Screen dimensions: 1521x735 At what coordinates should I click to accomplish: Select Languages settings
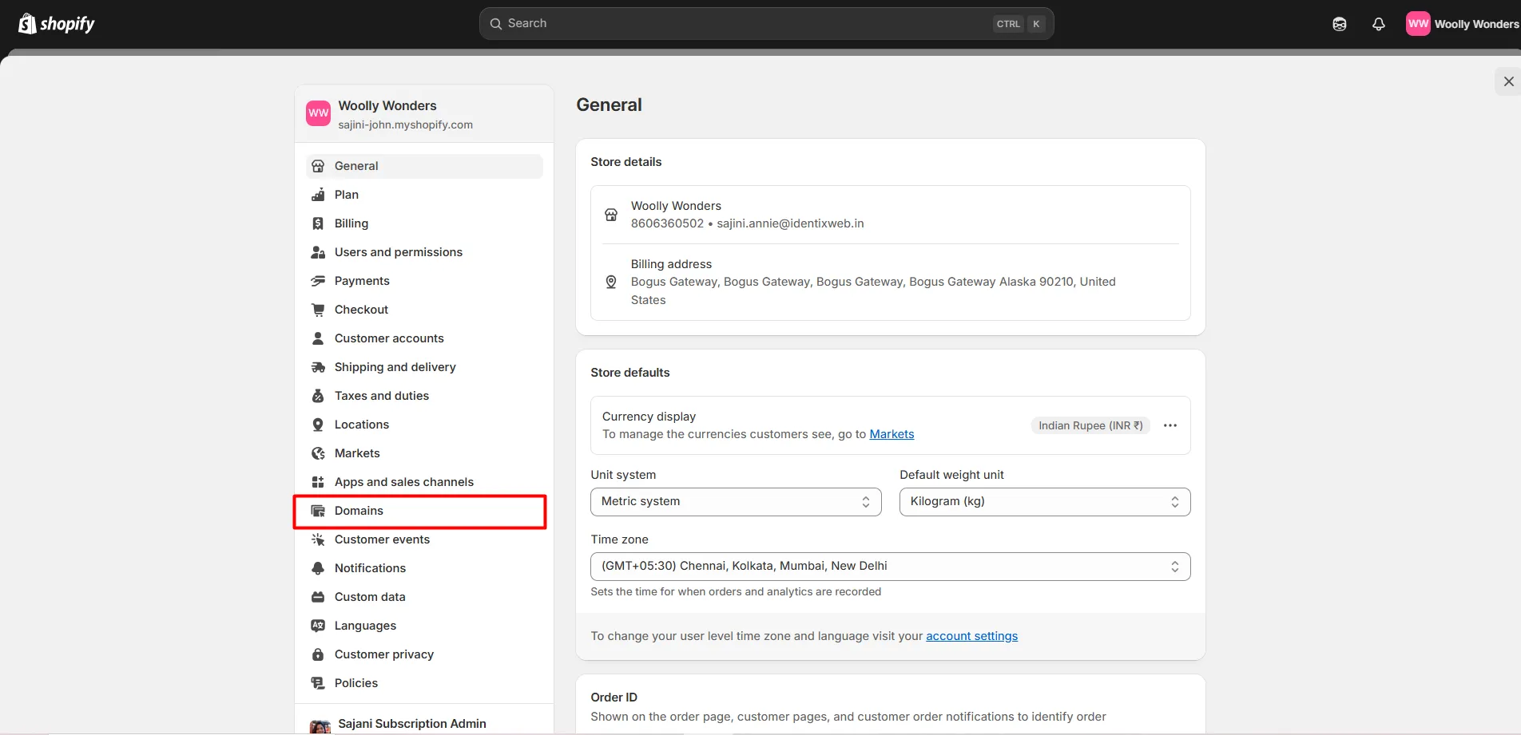(x=424, y=626)
